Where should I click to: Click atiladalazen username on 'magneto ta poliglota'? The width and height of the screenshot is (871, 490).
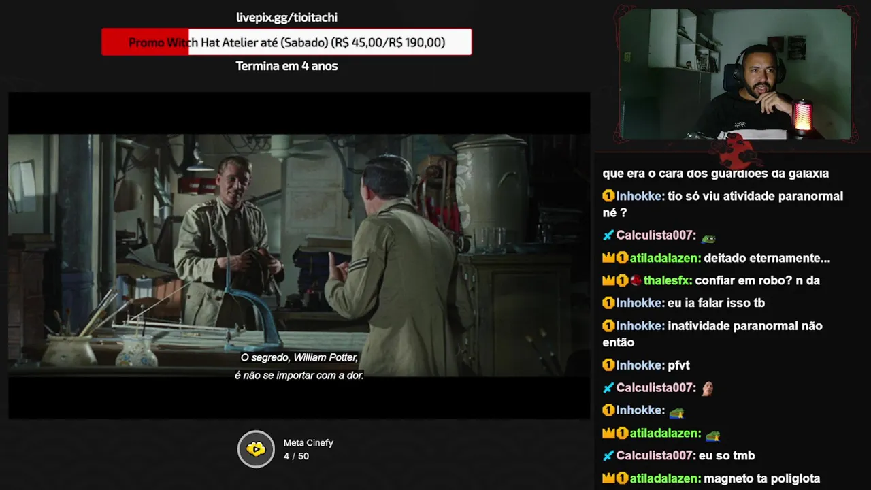(665, 478)
